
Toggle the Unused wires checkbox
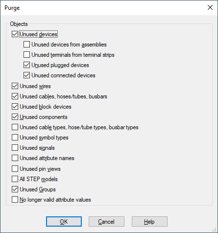15,86
